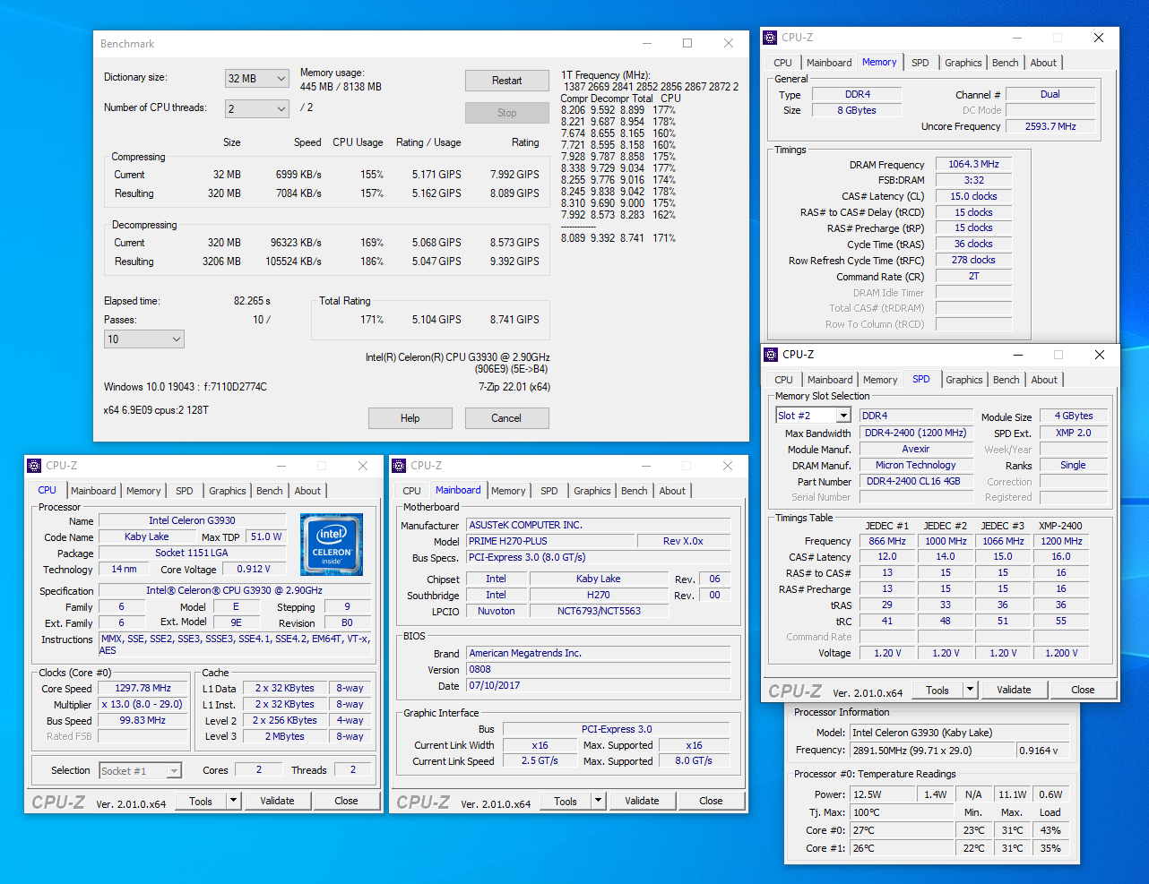Screen dimensions: 1149x884
Task: Open the About tab in the CPU window
Action: click(x=307, y=491)
